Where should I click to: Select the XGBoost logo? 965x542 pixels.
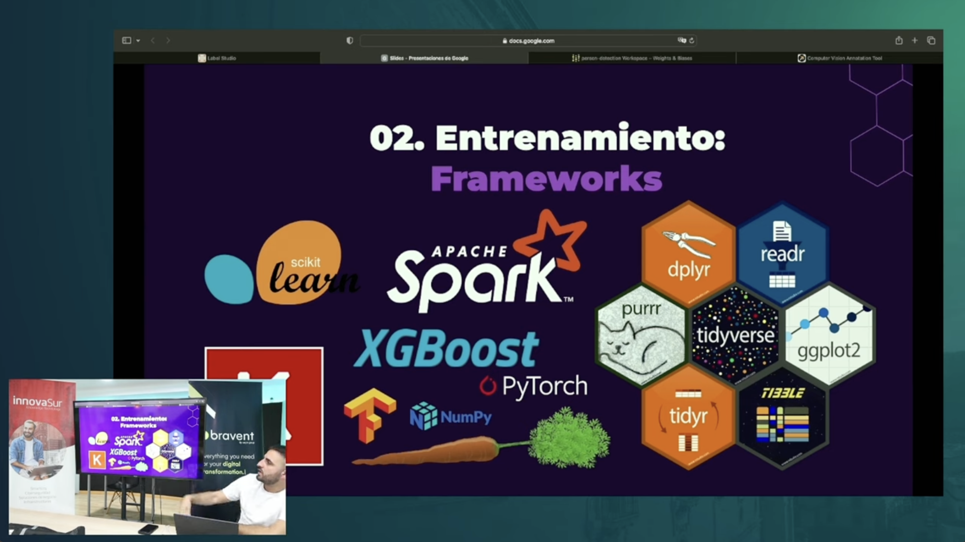[x=446, y=348]
